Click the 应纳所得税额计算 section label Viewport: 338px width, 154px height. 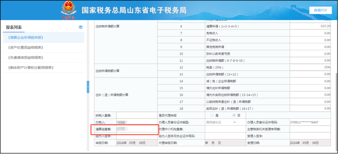click(x=108, y=71)
